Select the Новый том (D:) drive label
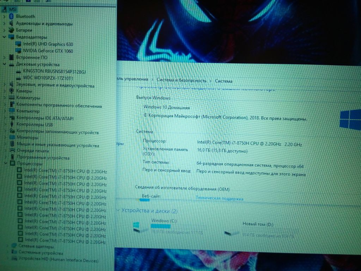 click(258, 224)
